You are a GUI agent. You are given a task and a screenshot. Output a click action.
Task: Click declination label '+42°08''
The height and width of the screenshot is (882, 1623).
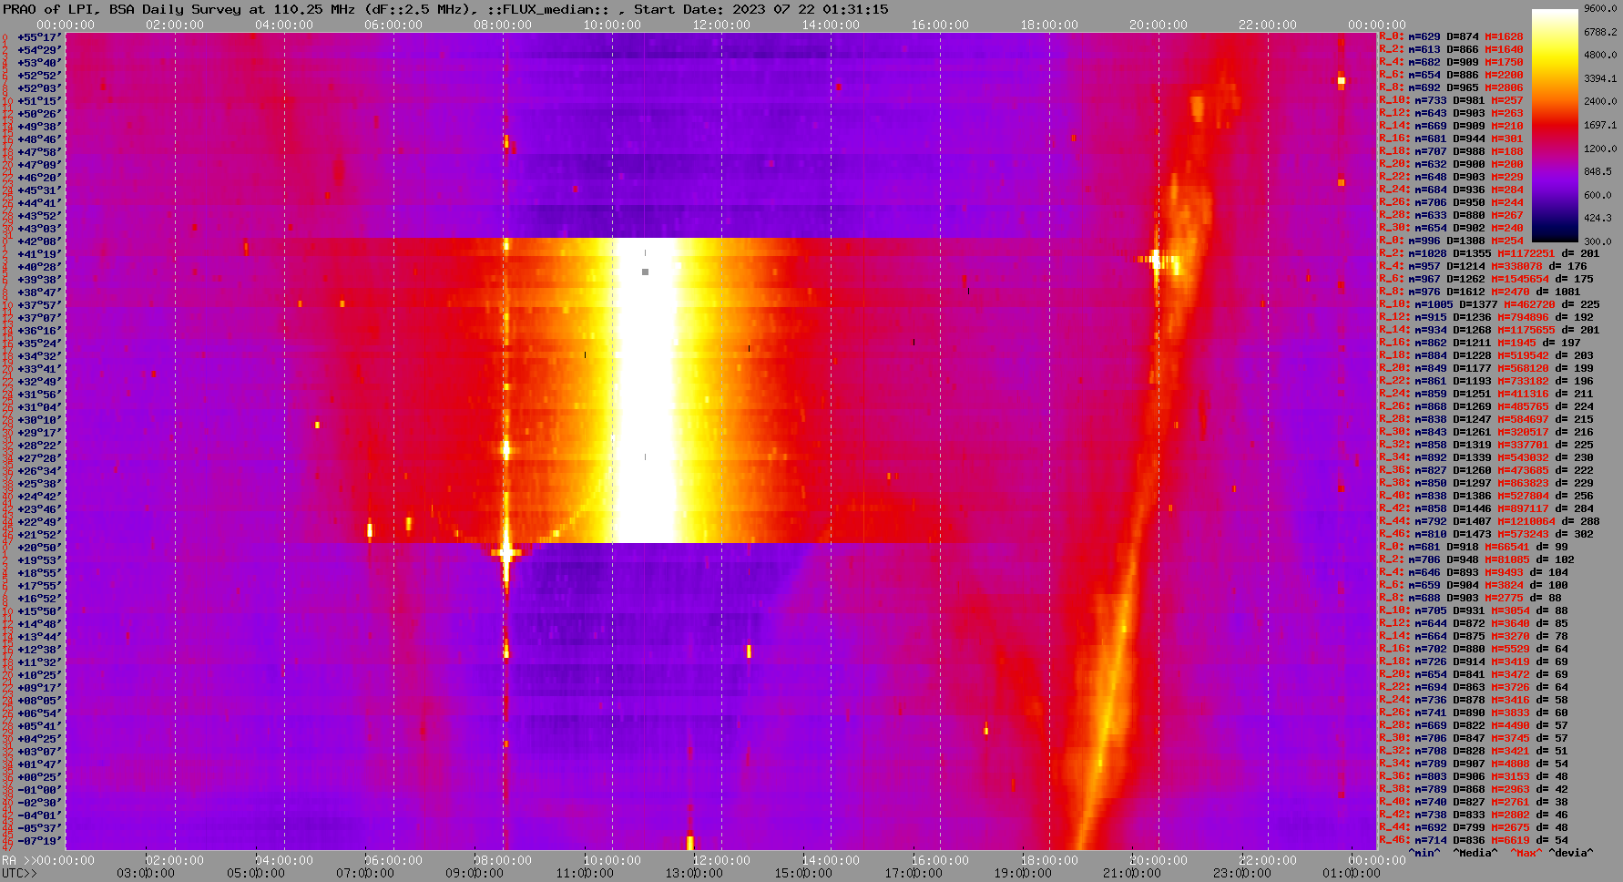(39, 241)
